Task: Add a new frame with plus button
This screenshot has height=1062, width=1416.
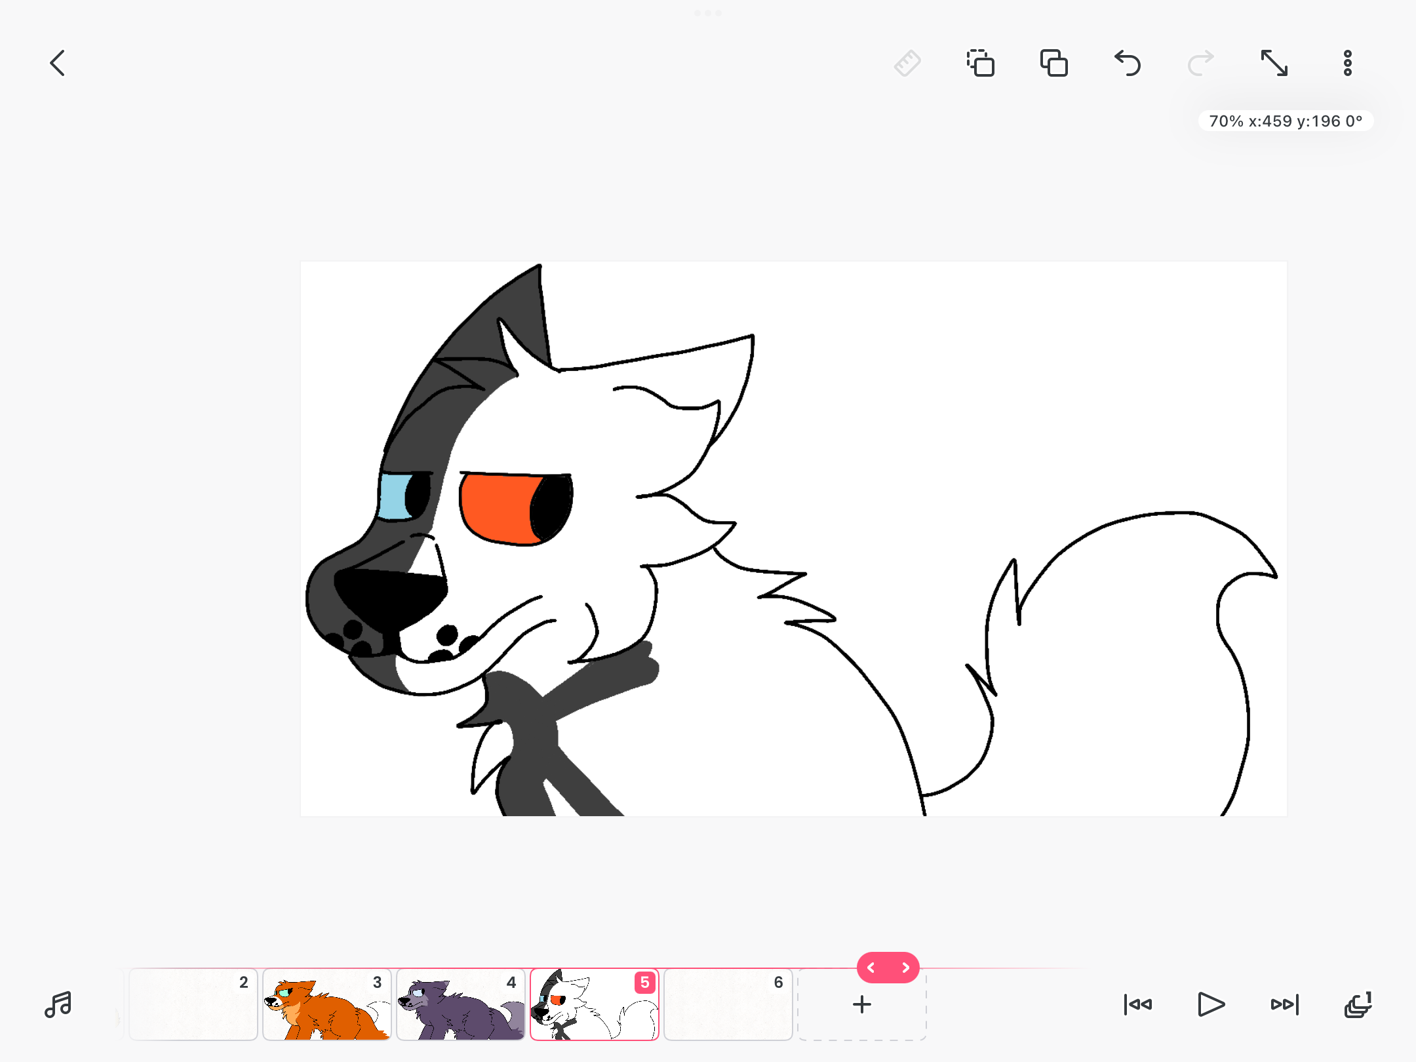Action: click(862, 1004)
